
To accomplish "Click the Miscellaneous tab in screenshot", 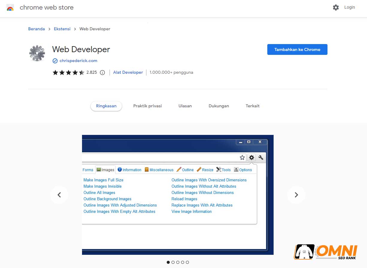I will (x=159, y=170).
